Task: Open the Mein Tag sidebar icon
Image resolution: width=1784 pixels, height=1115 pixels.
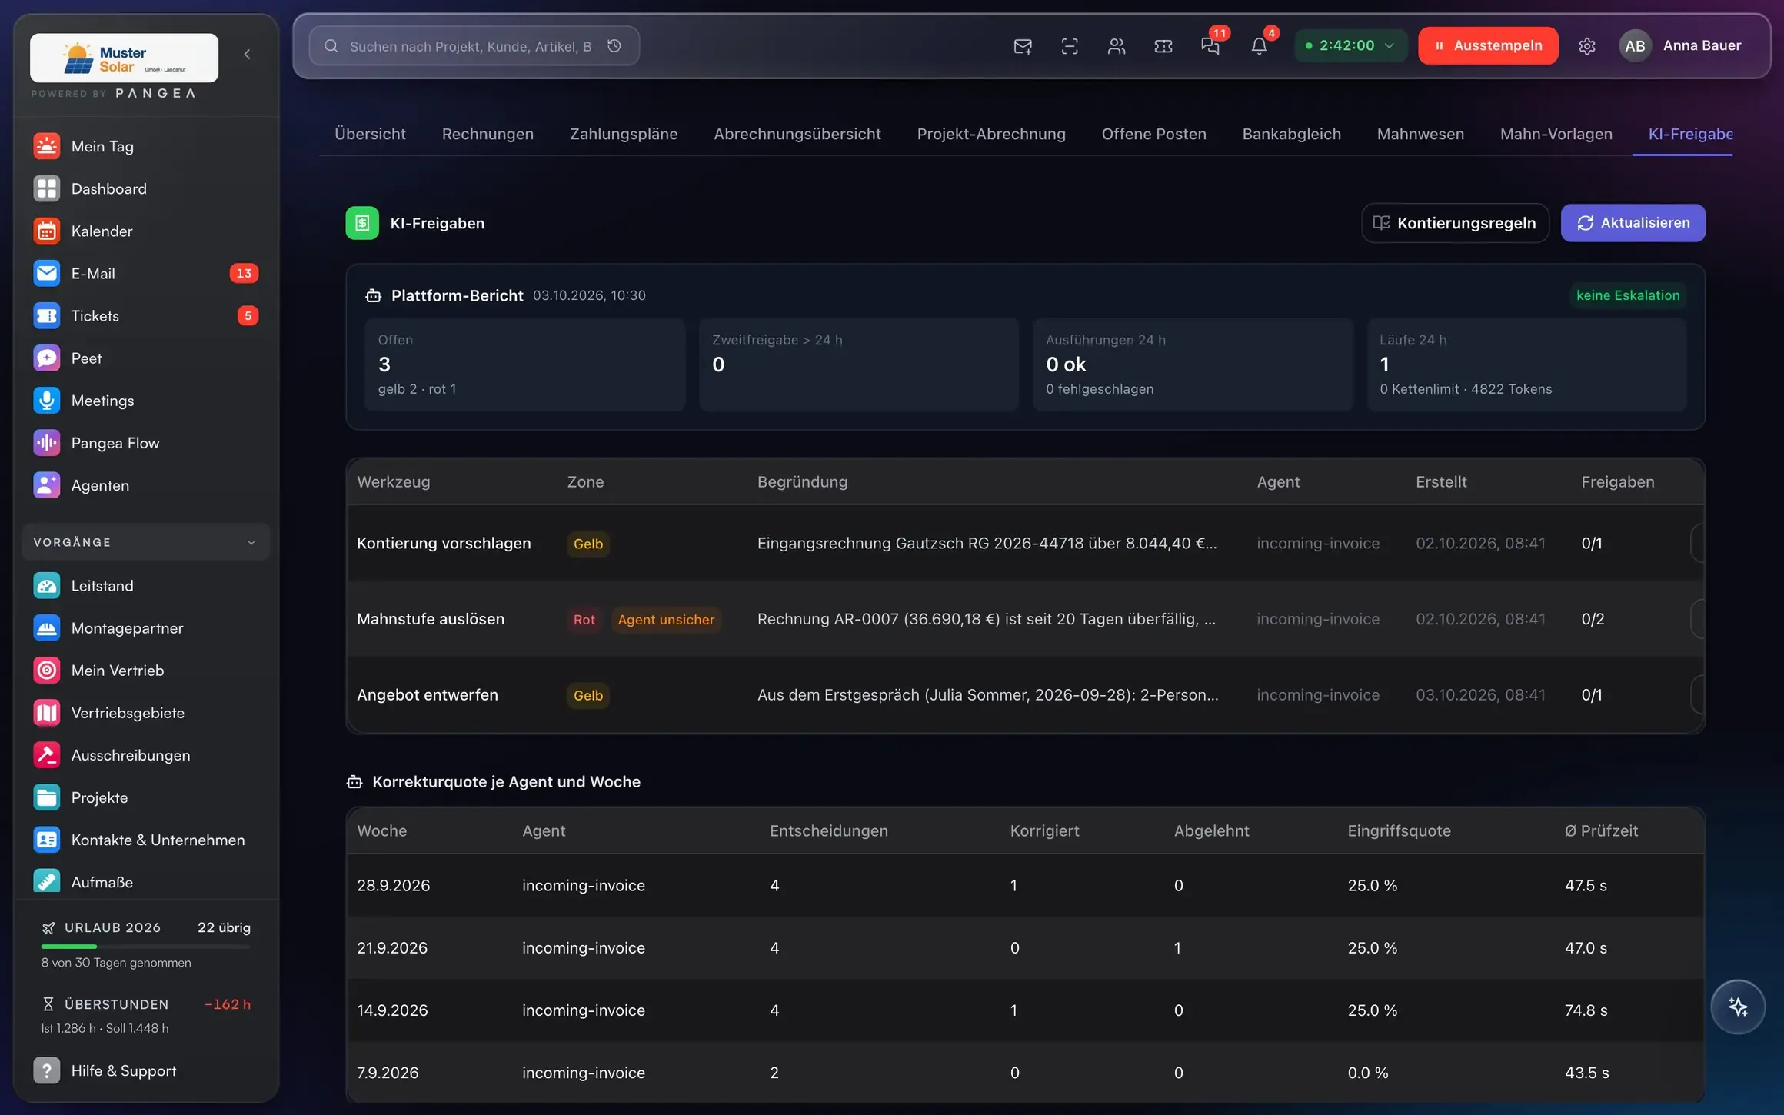Action: tap(47, 146)
